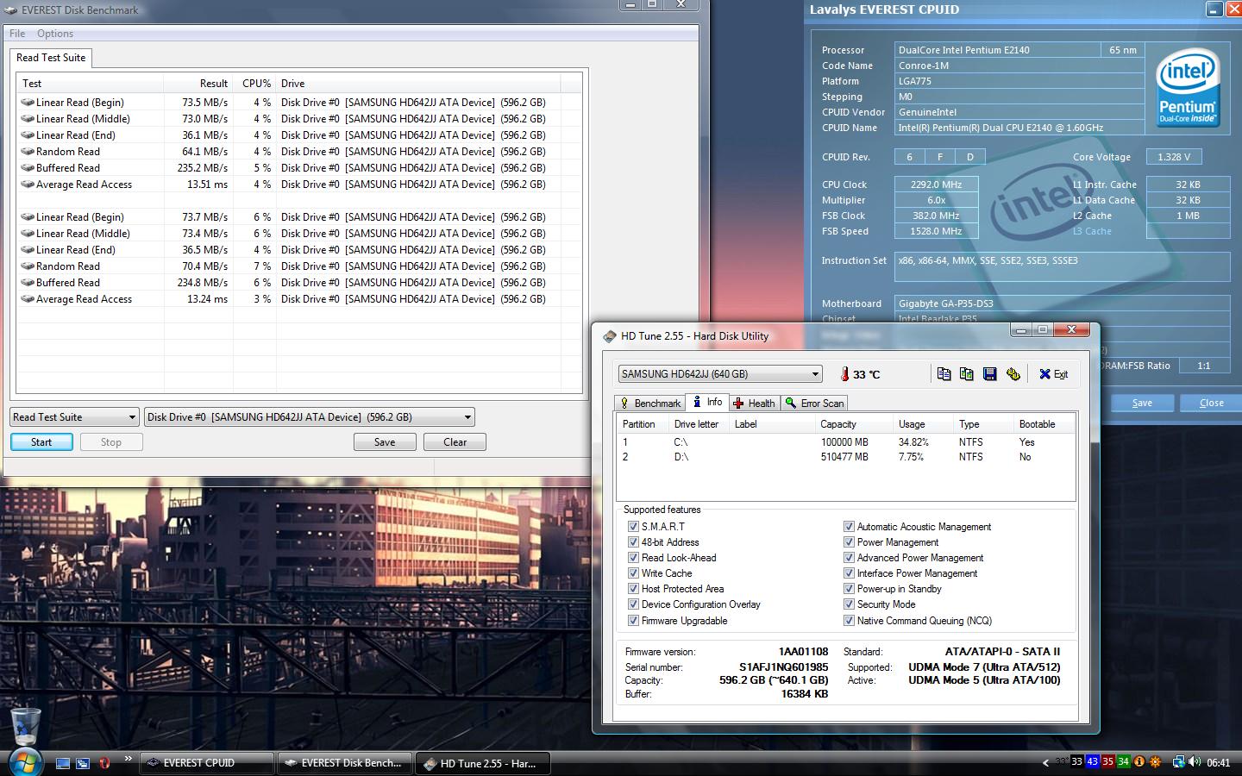This screenshot has height=776, width=1242.
Task: Toggle the Firmware Upgradable checkbox
Action: pos(633,620)
